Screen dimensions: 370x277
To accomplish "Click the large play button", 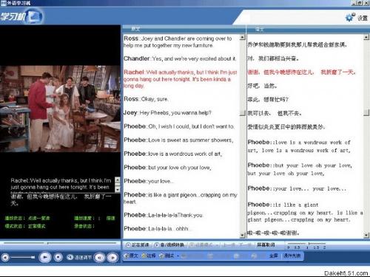I will coord(45,257).
